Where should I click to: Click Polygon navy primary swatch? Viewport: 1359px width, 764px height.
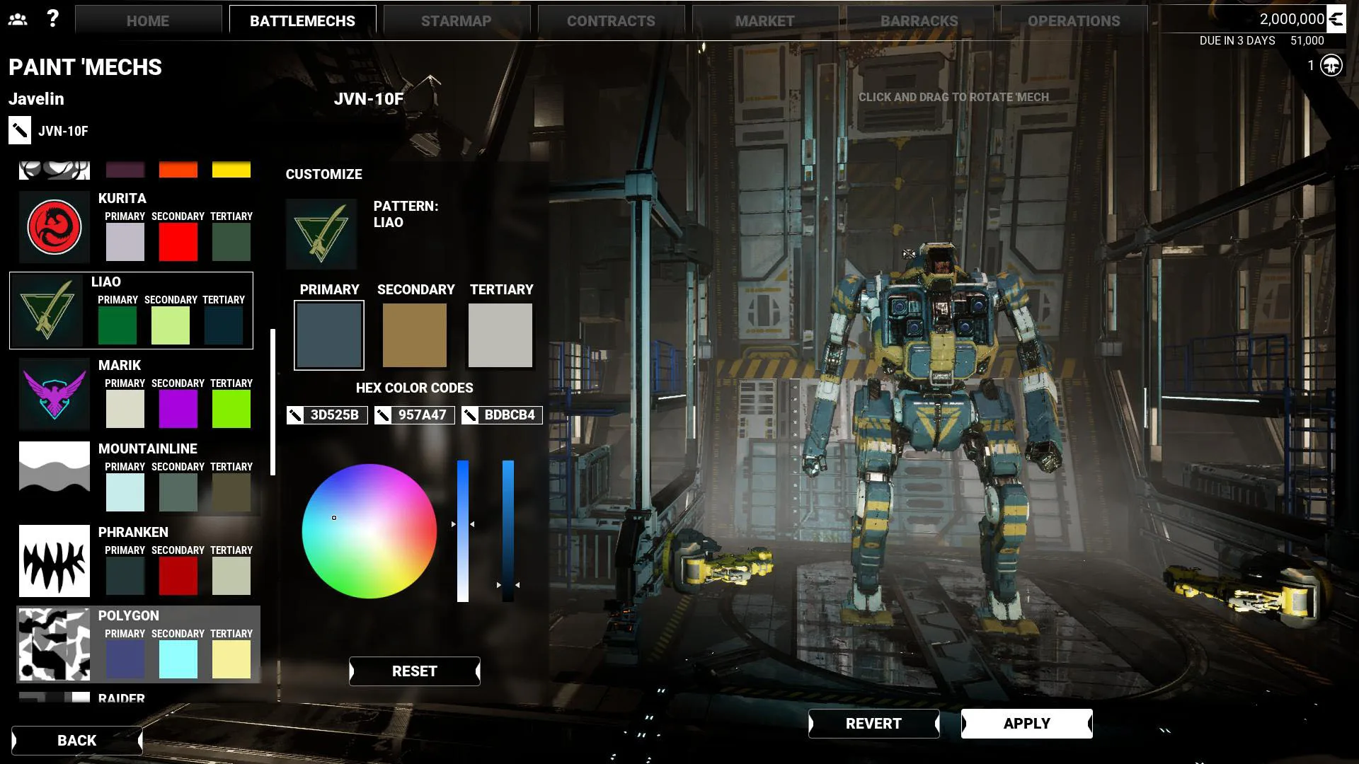coord(125,659)
